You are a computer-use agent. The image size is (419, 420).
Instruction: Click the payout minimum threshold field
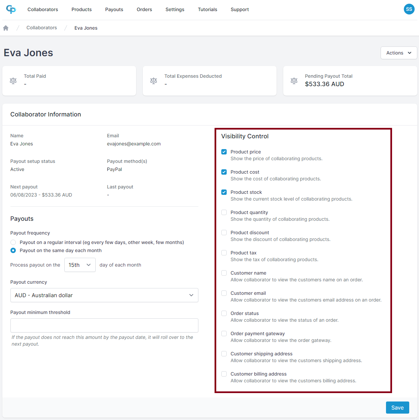click(x=104, y=325)
